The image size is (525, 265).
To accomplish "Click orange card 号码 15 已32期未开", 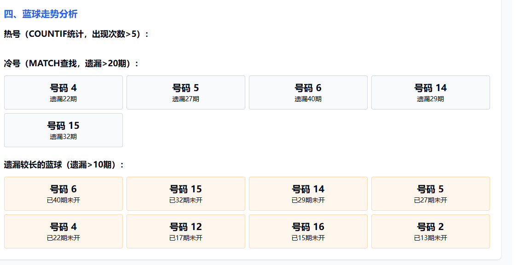I will point(186,193).
